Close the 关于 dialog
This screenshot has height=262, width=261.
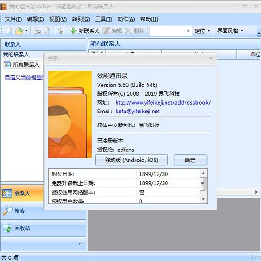[211, 59]
